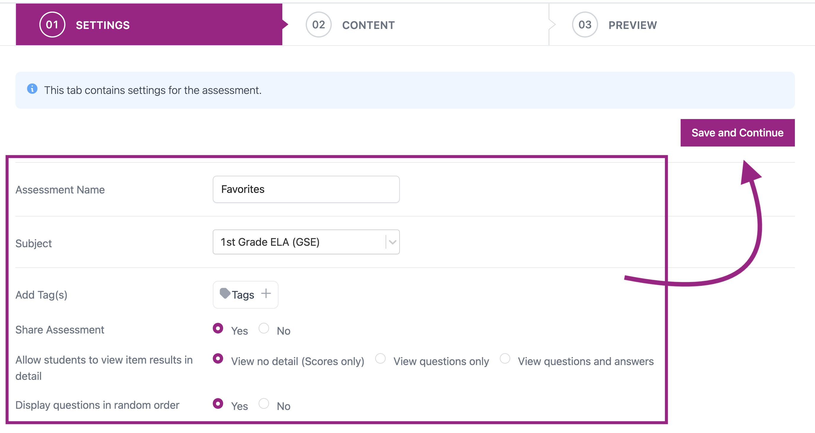Click the blue info icon in the banner
The height and width of the screenshot is (433, 815).
32,89
